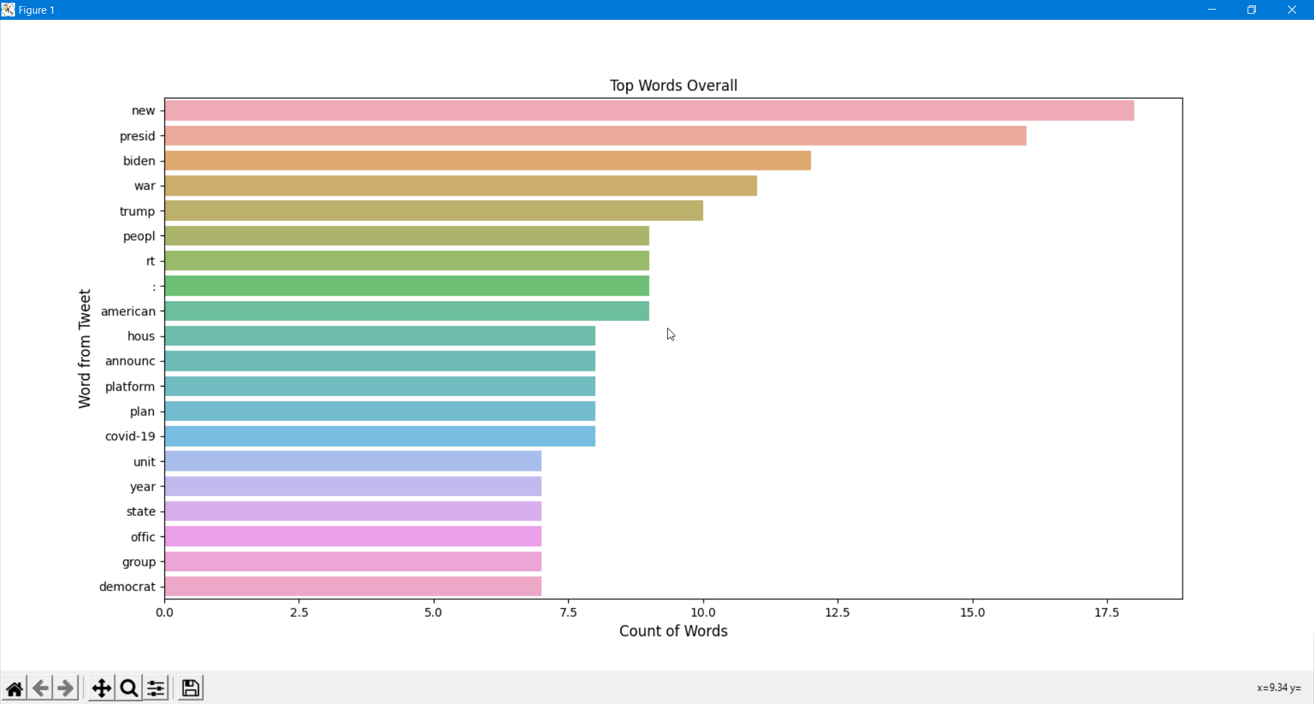Click the 'democrat' bar
The height and width of the screenshot is (704, 1314).
point(353,587)
